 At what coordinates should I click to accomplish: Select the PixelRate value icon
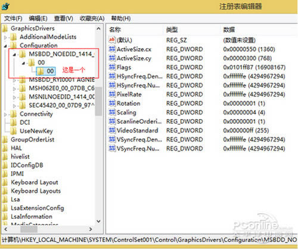(x=112, y=94)
